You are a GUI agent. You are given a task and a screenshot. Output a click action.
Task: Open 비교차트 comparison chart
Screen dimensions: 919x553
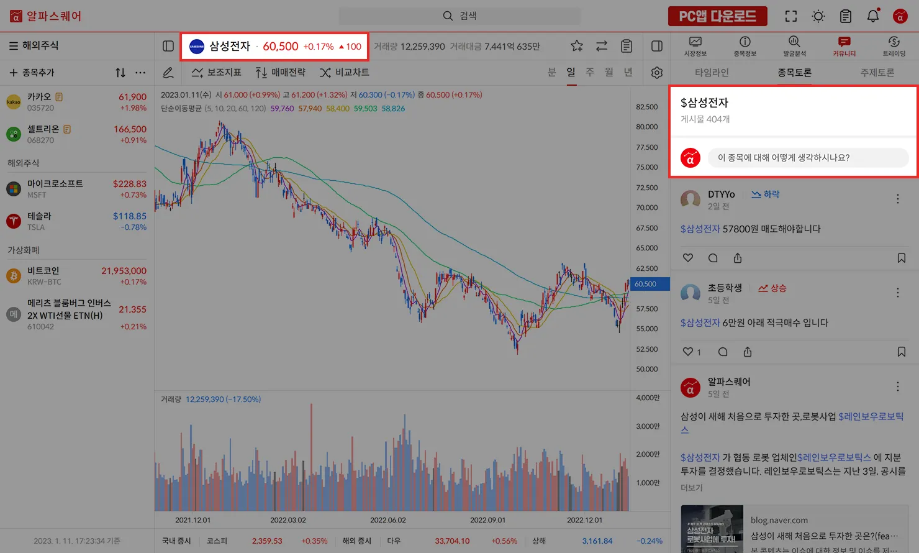pos(345,73)
